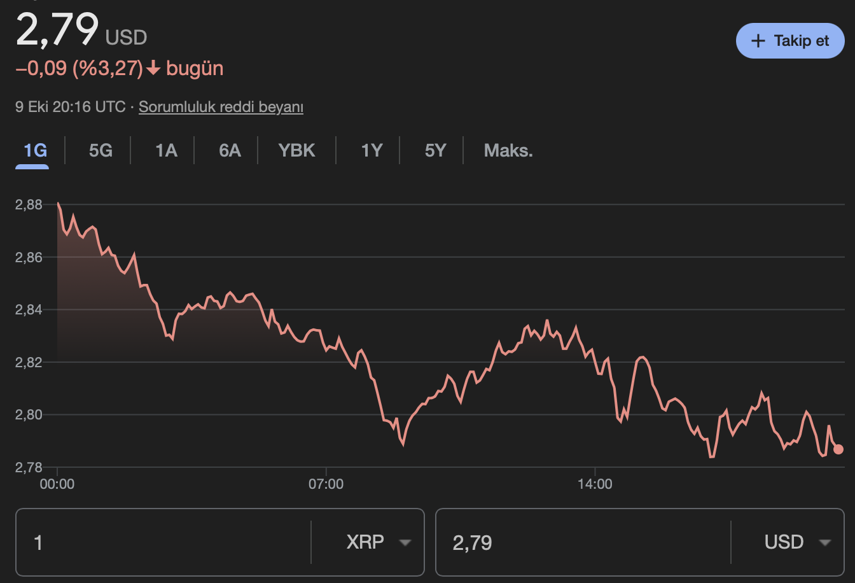Viewport: 855px width, 583px height.
Task: Click the USD amount field showing 2,79
Action: tap(582, 542)
